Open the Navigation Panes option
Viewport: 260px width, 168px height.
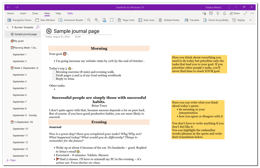(19, 20)
